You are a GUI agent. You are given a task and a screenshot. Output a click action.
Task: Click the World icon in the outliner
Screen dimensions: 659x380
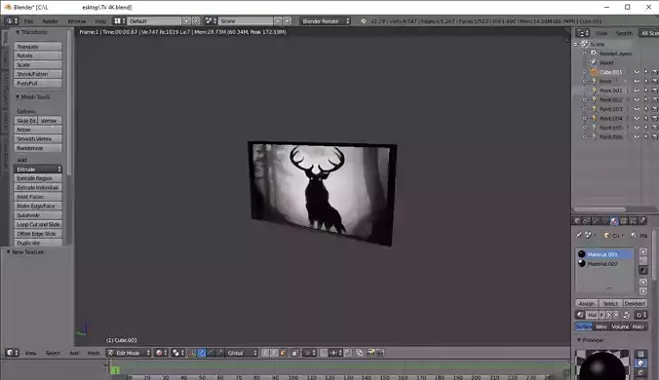pyautogui.click(x=595, y=62)
